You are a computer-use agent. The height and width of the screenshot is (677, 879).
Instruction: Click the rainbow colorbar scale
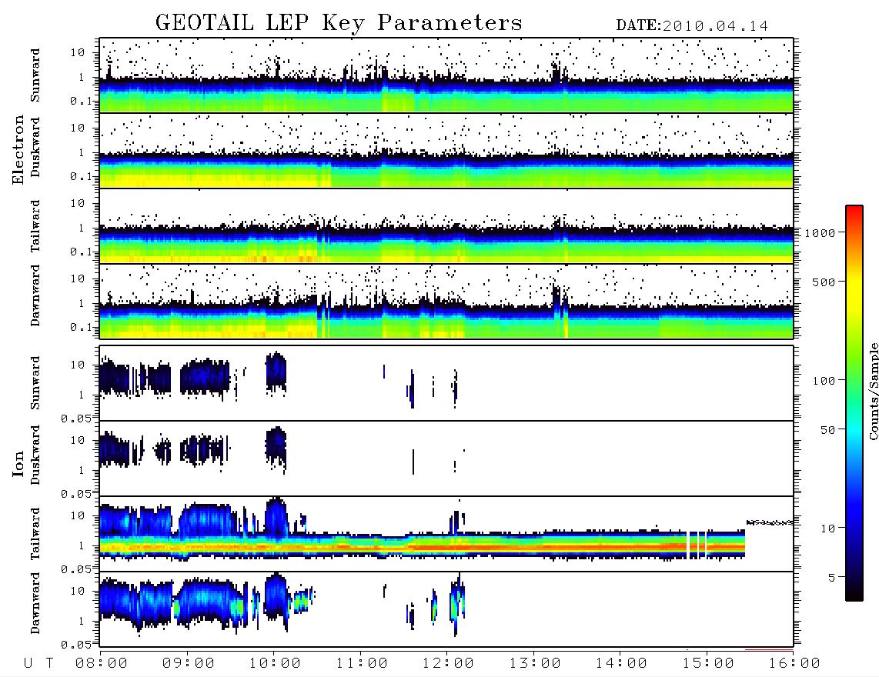(854, 403)
